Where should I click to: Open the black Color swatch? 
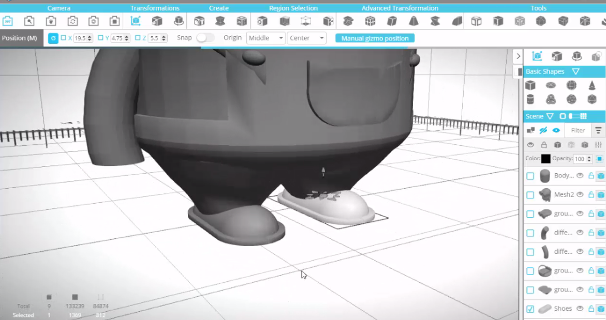click(545, 159)
